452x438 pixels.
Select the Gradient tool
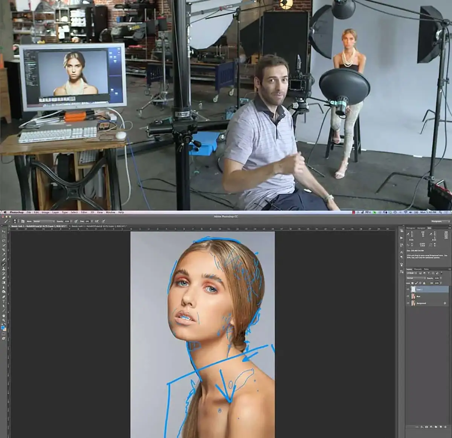(x=4, y=282)
